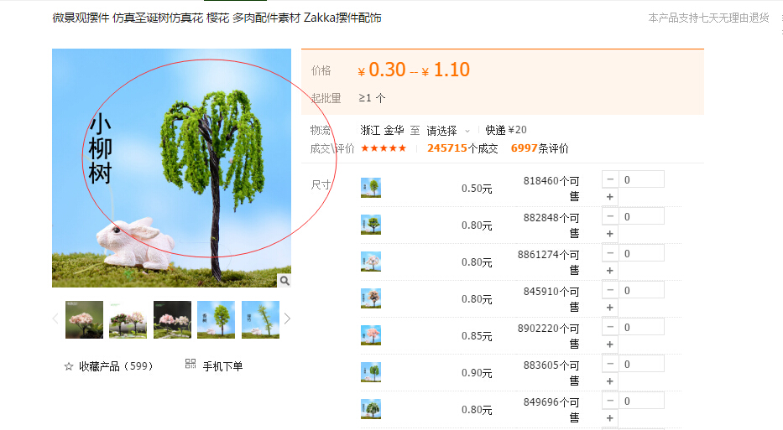
Task: Click the minus button for 845910 stock row
Action: [x=610, y=290]
